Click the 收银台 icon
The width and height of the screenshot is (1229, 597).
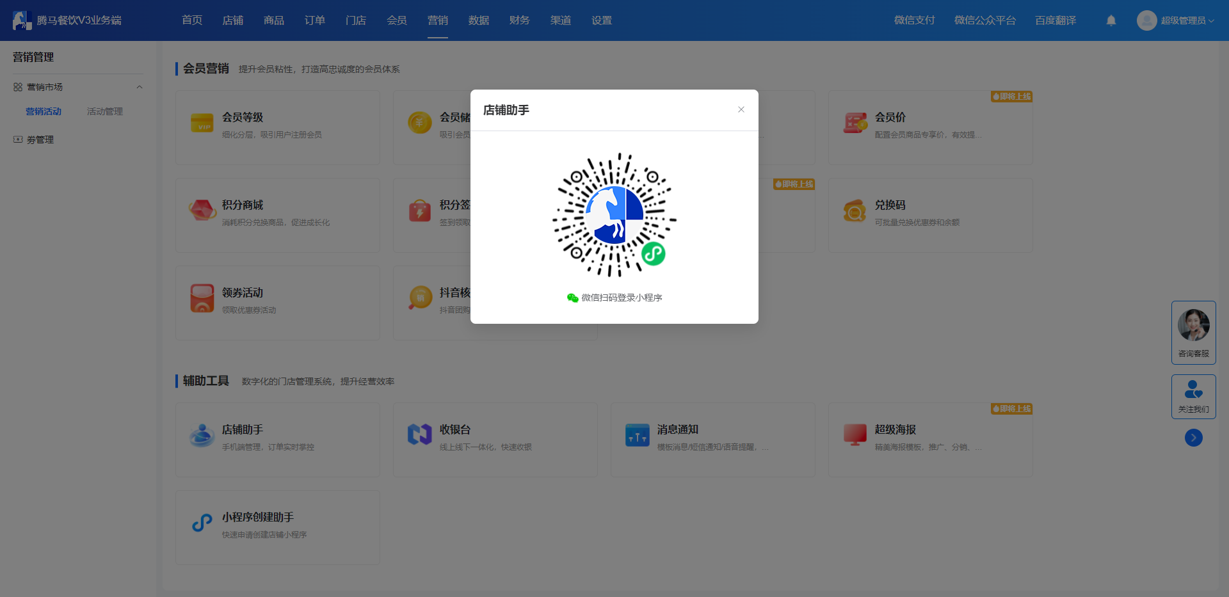pos(420,434)
